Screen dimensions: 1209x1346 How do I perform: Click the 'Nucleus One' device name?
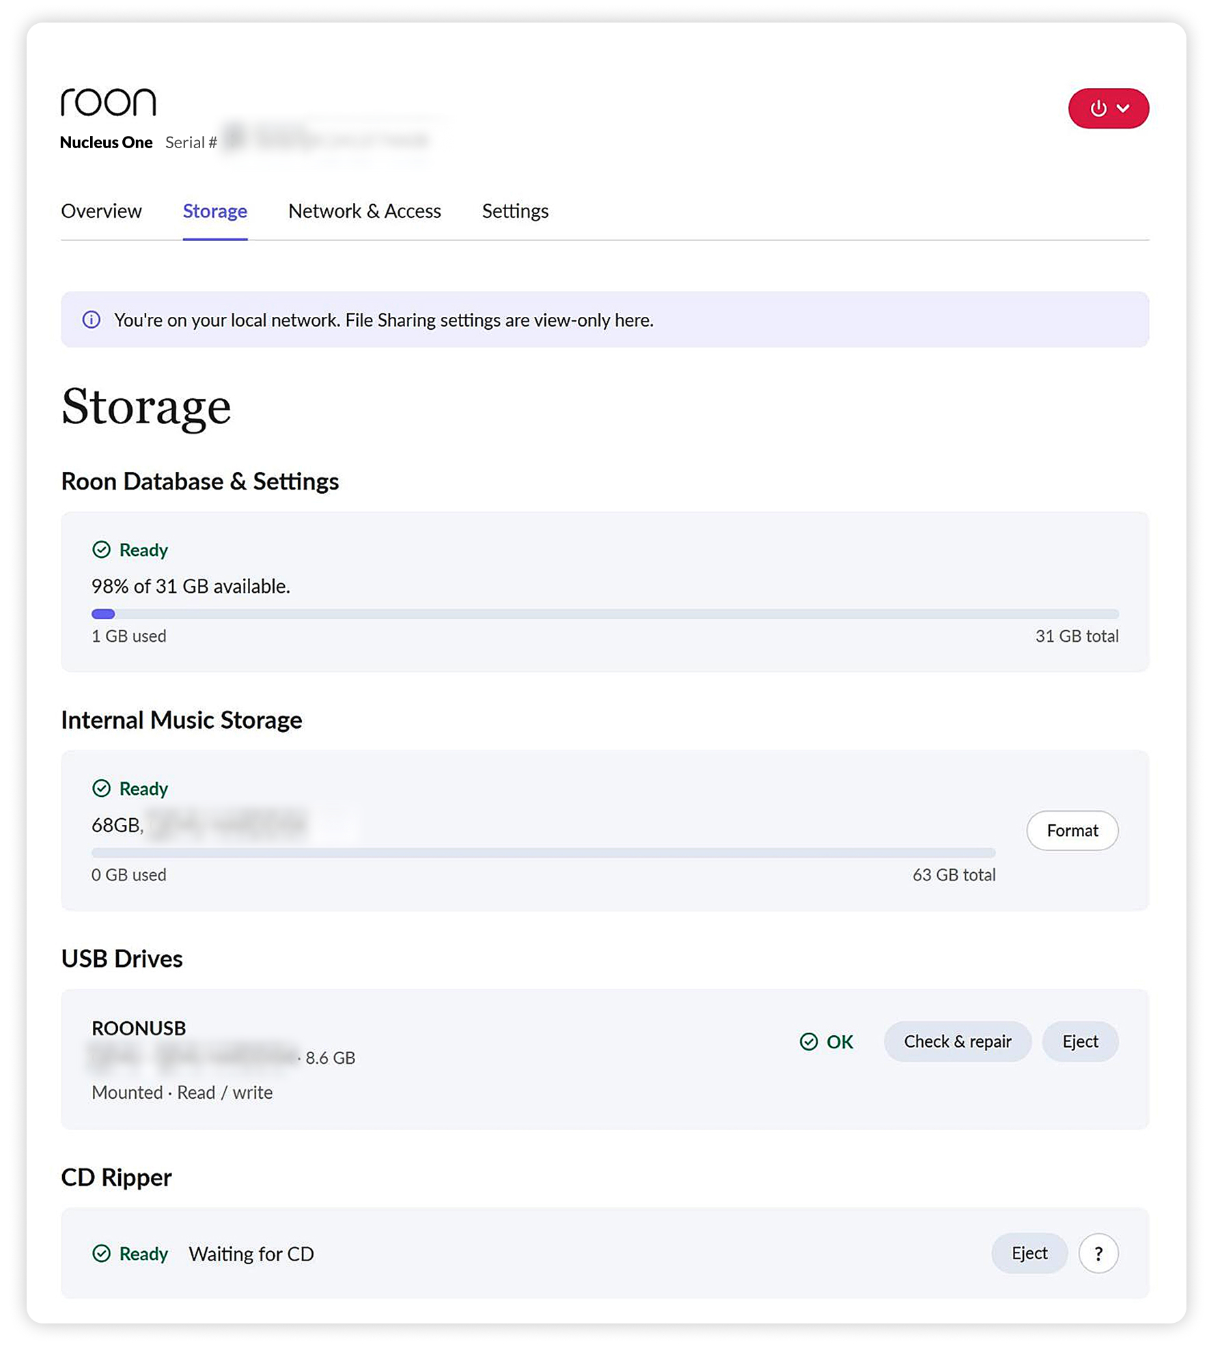click(106, 142)
